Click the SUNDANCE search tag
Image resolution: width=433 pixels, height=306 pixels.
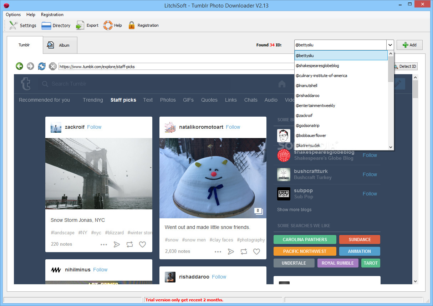tap(360, 240)
